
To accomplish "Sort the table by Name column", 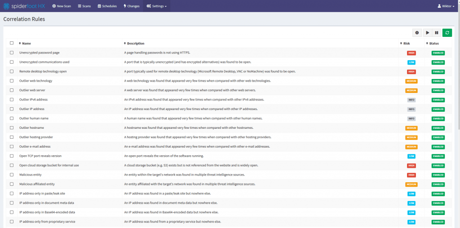I will pos(26,44).
